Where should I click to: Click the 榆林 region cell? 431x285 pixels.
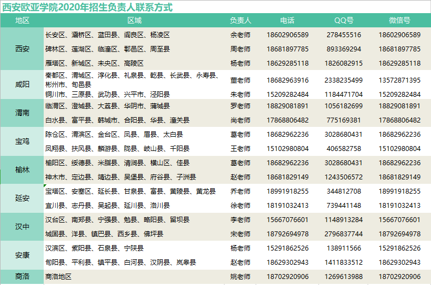coord(22,170)
